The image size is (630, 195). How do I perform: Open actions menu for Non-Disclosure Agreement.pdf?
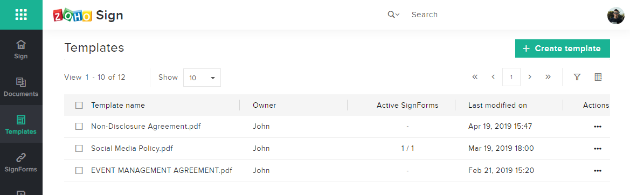pyautogui.click(x=598, y=127)
